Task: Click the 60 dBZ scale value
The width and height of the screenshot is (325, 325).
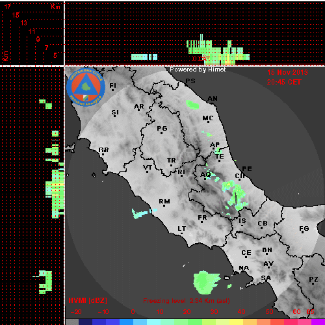Action: (x=296, y=312)
